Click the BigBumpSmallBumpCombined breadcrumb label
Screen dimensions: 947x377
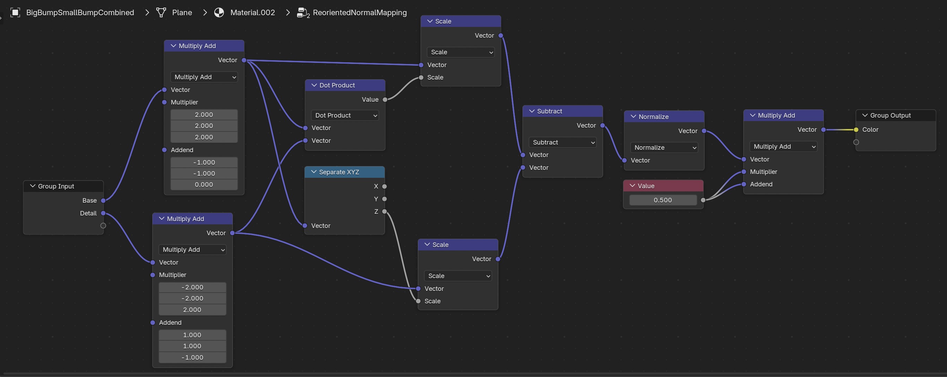point(80,12)
